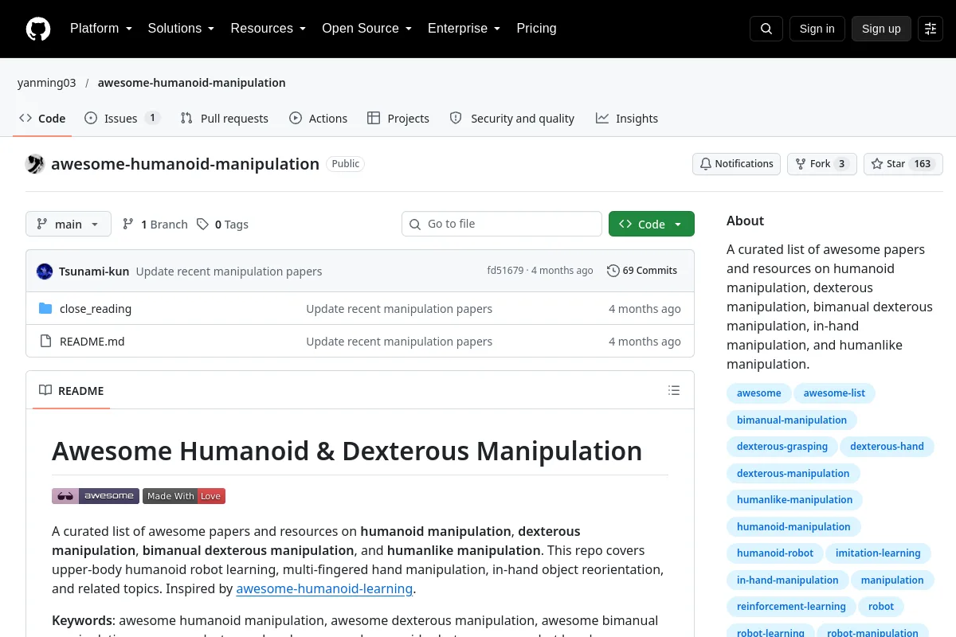Click the dexterous-hand topic tag
Image resolution: width=956 pixels, height=637 pixels.
click(887, 447)
